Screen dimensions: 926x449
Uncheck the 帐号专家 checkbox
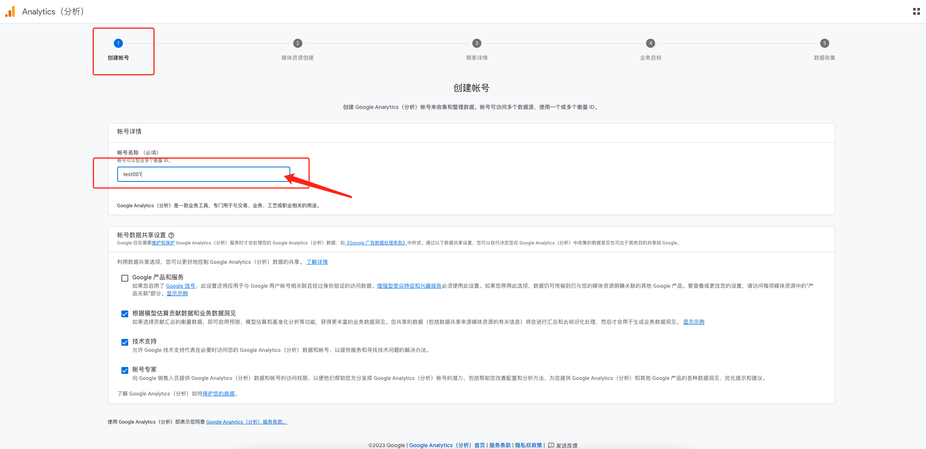(x=125, y=370)
